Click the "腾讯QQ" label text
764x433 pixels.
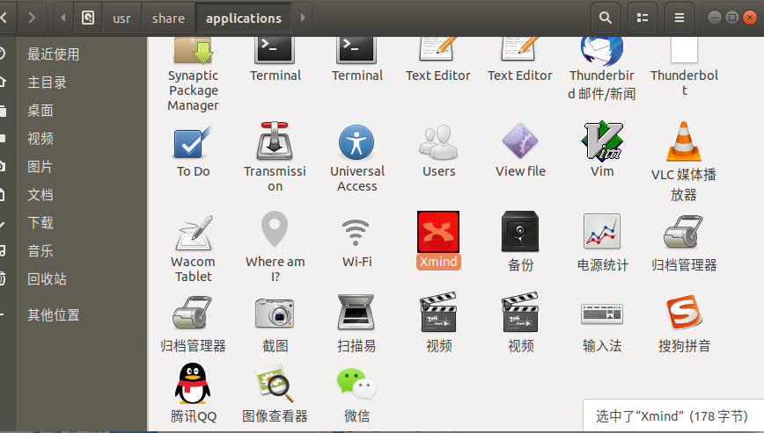point(194,416)
